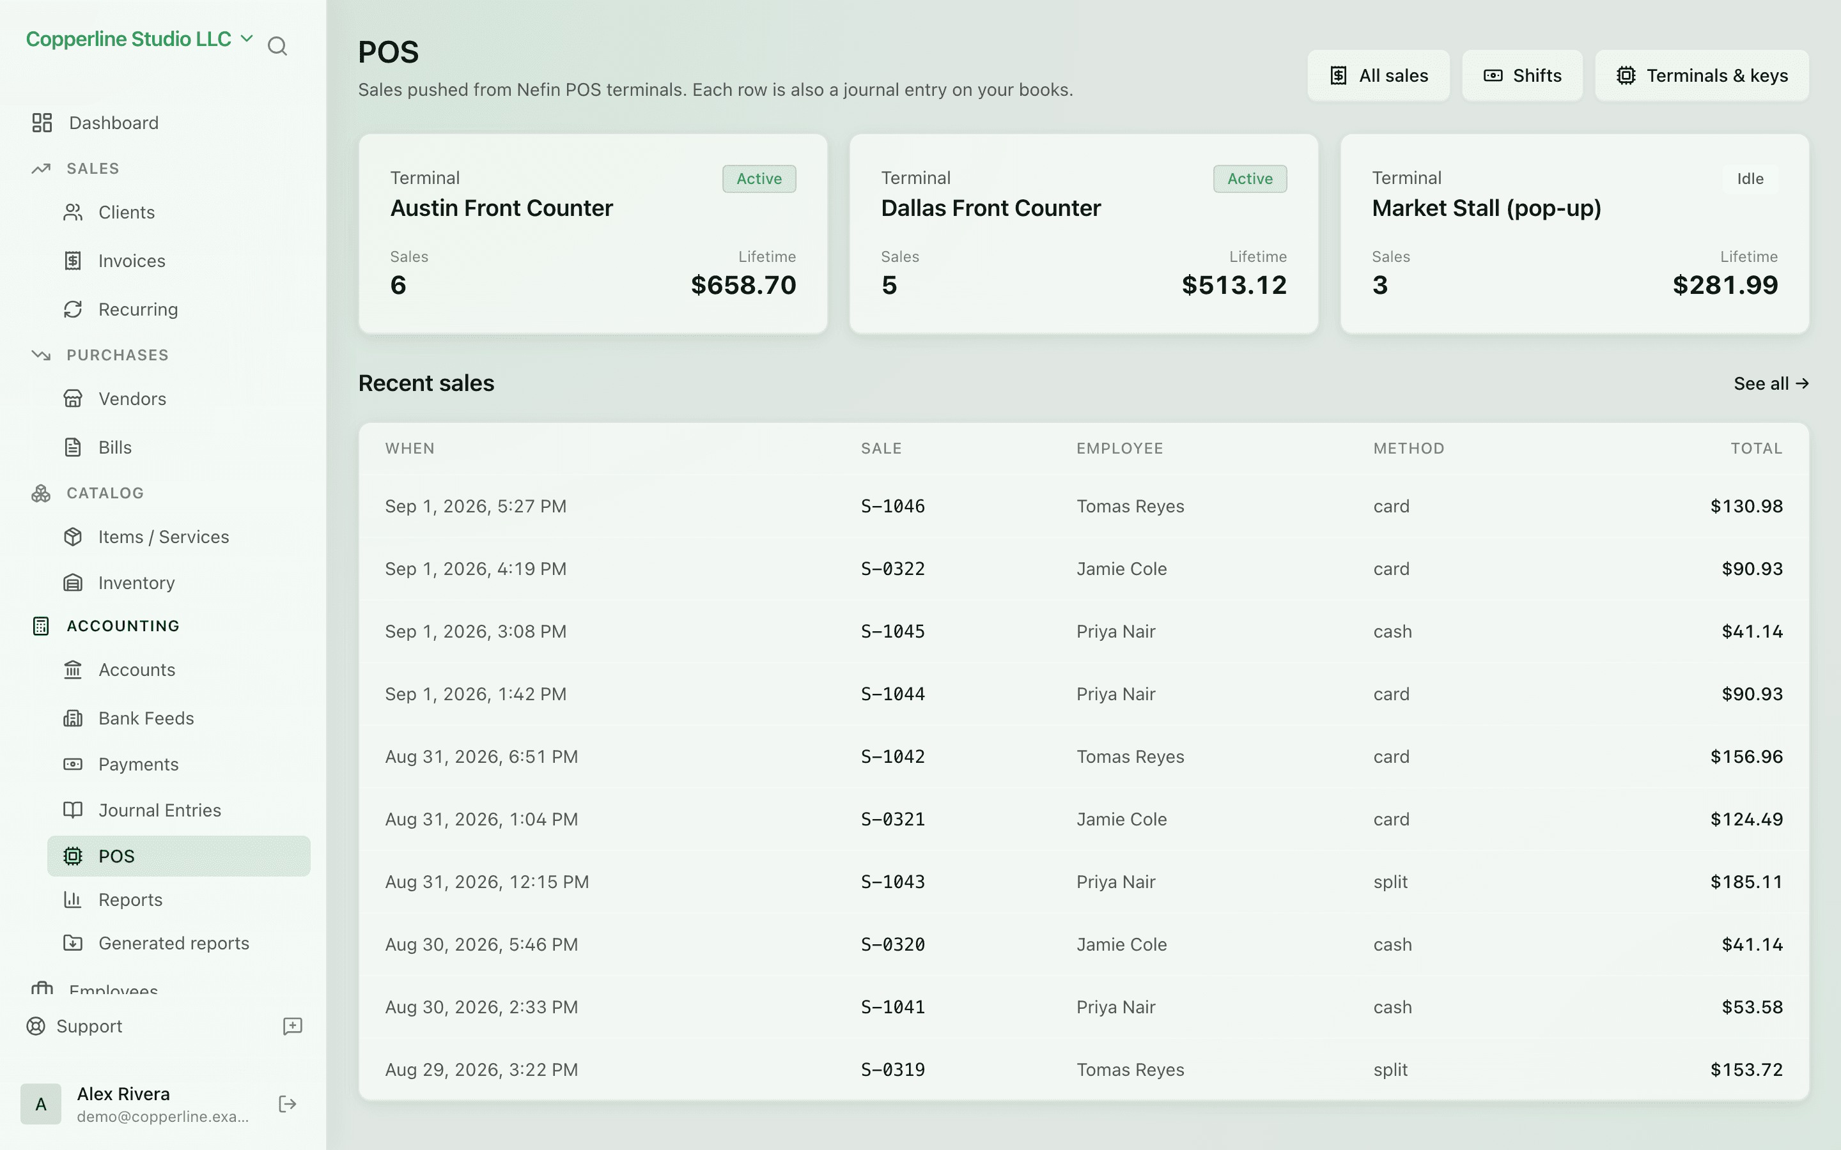Click the Bank Feeds building icon
The height and width of the screenshot is (1150, 1841).
pyautogui.click(x=73, y=718)
